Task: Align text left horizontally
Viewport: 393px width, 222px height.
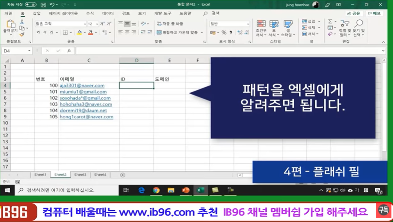Action: click(x=120, y=32)
